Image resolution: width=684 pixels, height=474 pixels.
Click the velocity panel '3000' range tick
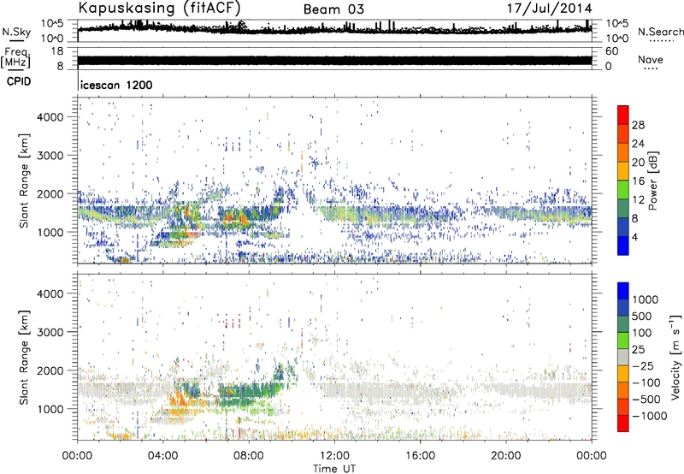50,332
